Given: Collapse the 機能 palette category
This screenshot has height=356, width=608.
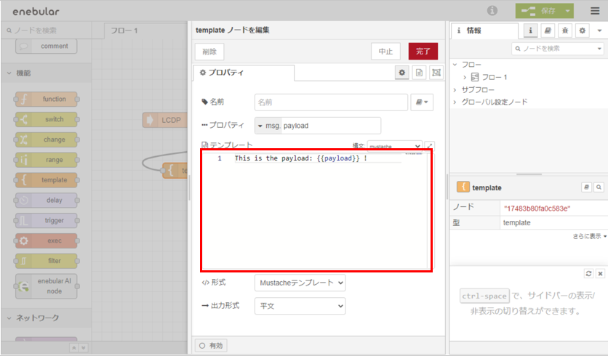Looking at the screenshot, I should click(46, 73).
